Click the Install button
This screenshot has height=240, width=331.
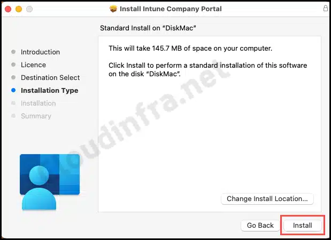[x=302, y=225]
